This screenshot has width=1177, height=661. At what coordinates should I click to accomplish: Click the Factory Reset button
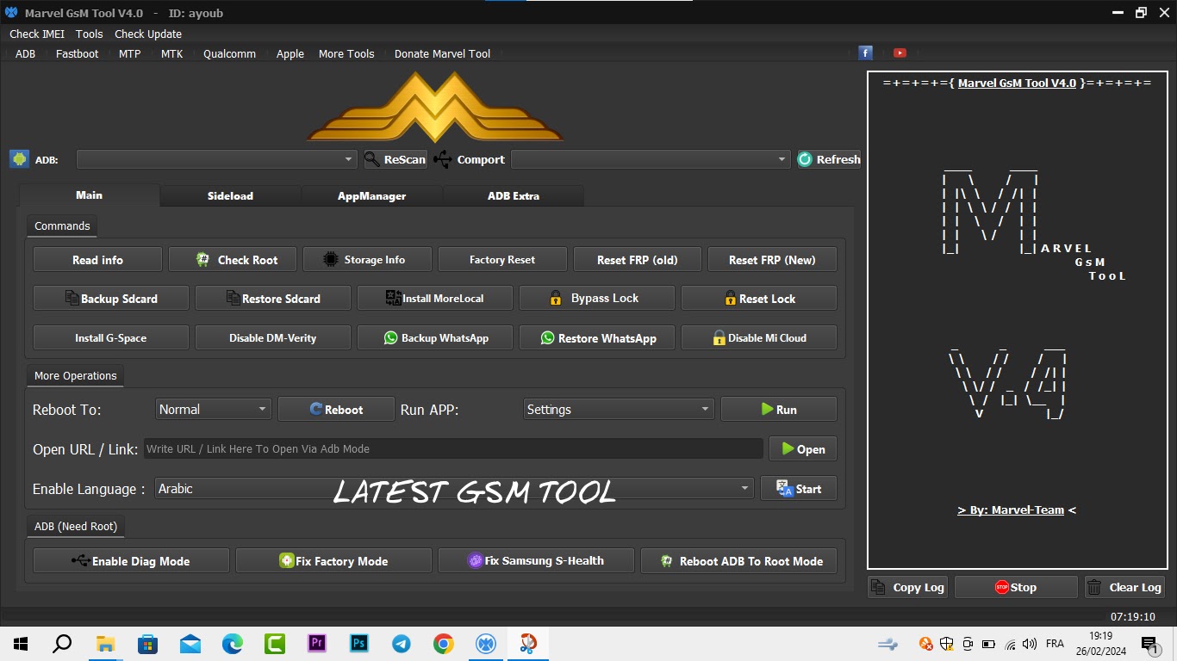tap(502, 260)
